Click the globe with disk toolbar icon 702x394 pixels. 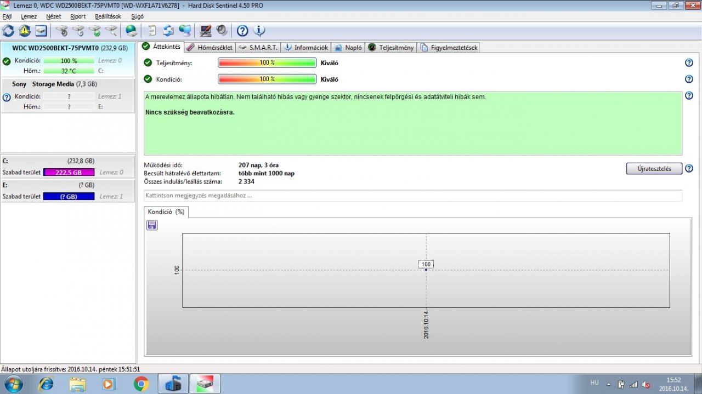(x=132, y=31)
